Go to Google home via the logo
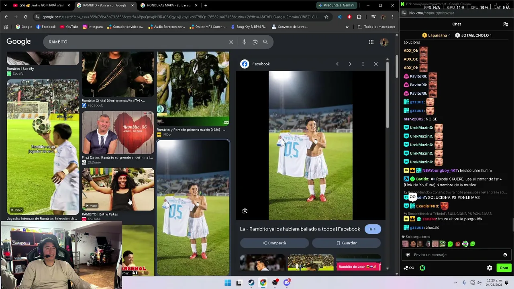Viewport: 514px width, 289px height. (18, 42)
